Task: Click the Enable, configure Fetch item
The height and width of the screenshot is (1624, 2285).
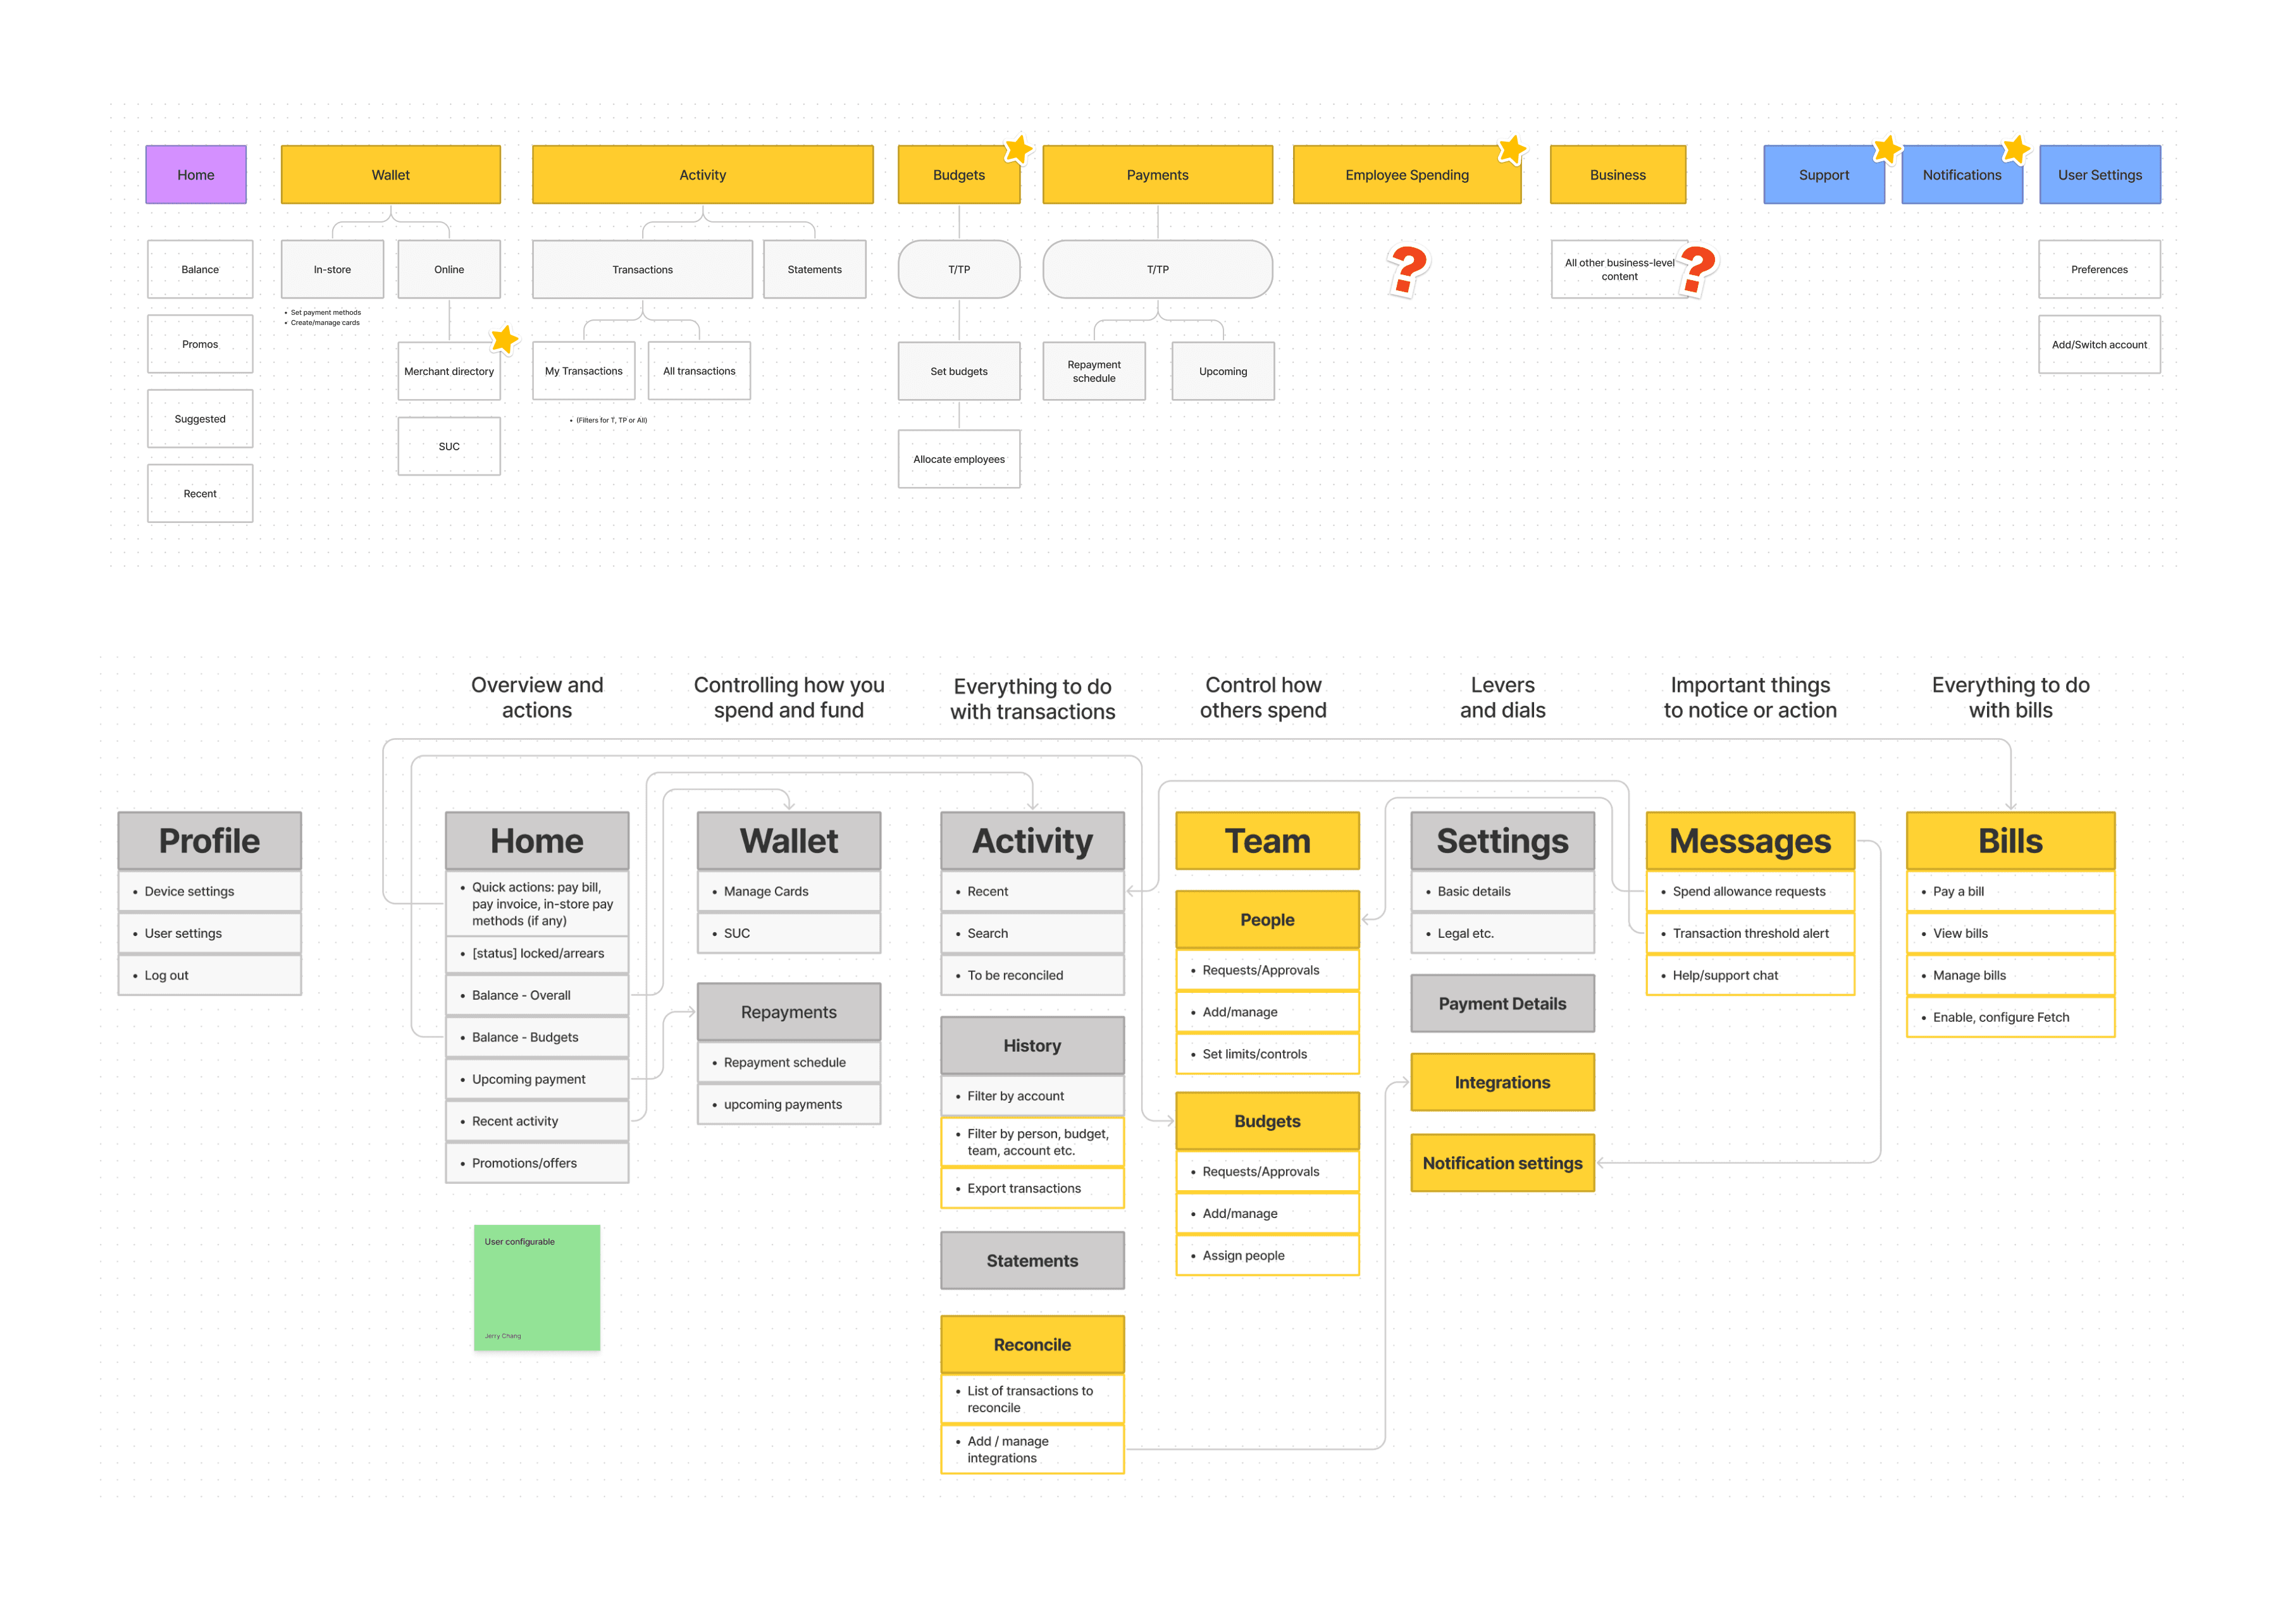Action: (2010, 1017)
